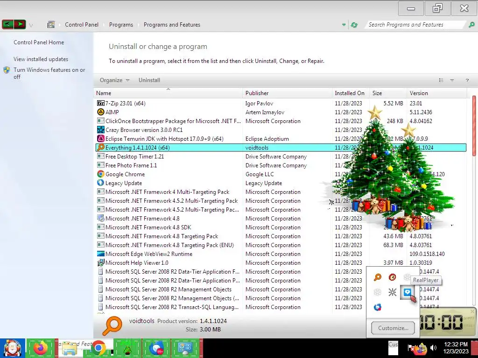Open address bar history dropdown arrow
478x358 pixels.
coord(344,25)
